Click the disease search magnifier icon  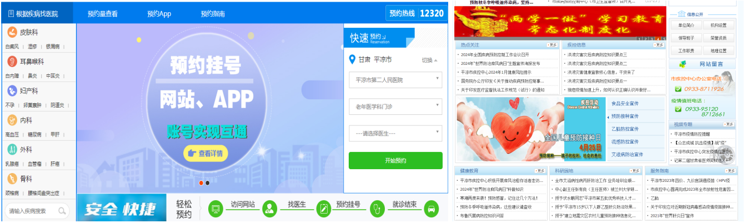click(62, 211)
